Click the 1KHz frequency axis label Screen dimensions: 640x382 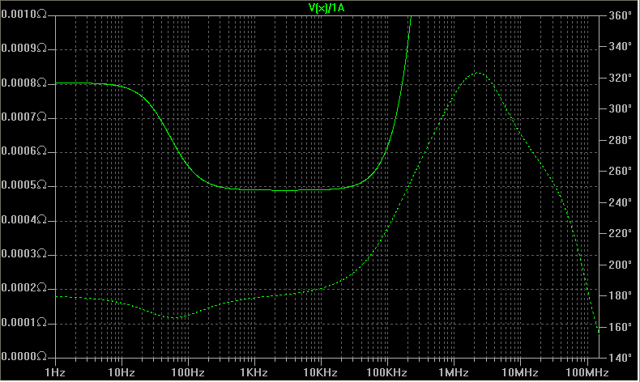tap(254, 372)
